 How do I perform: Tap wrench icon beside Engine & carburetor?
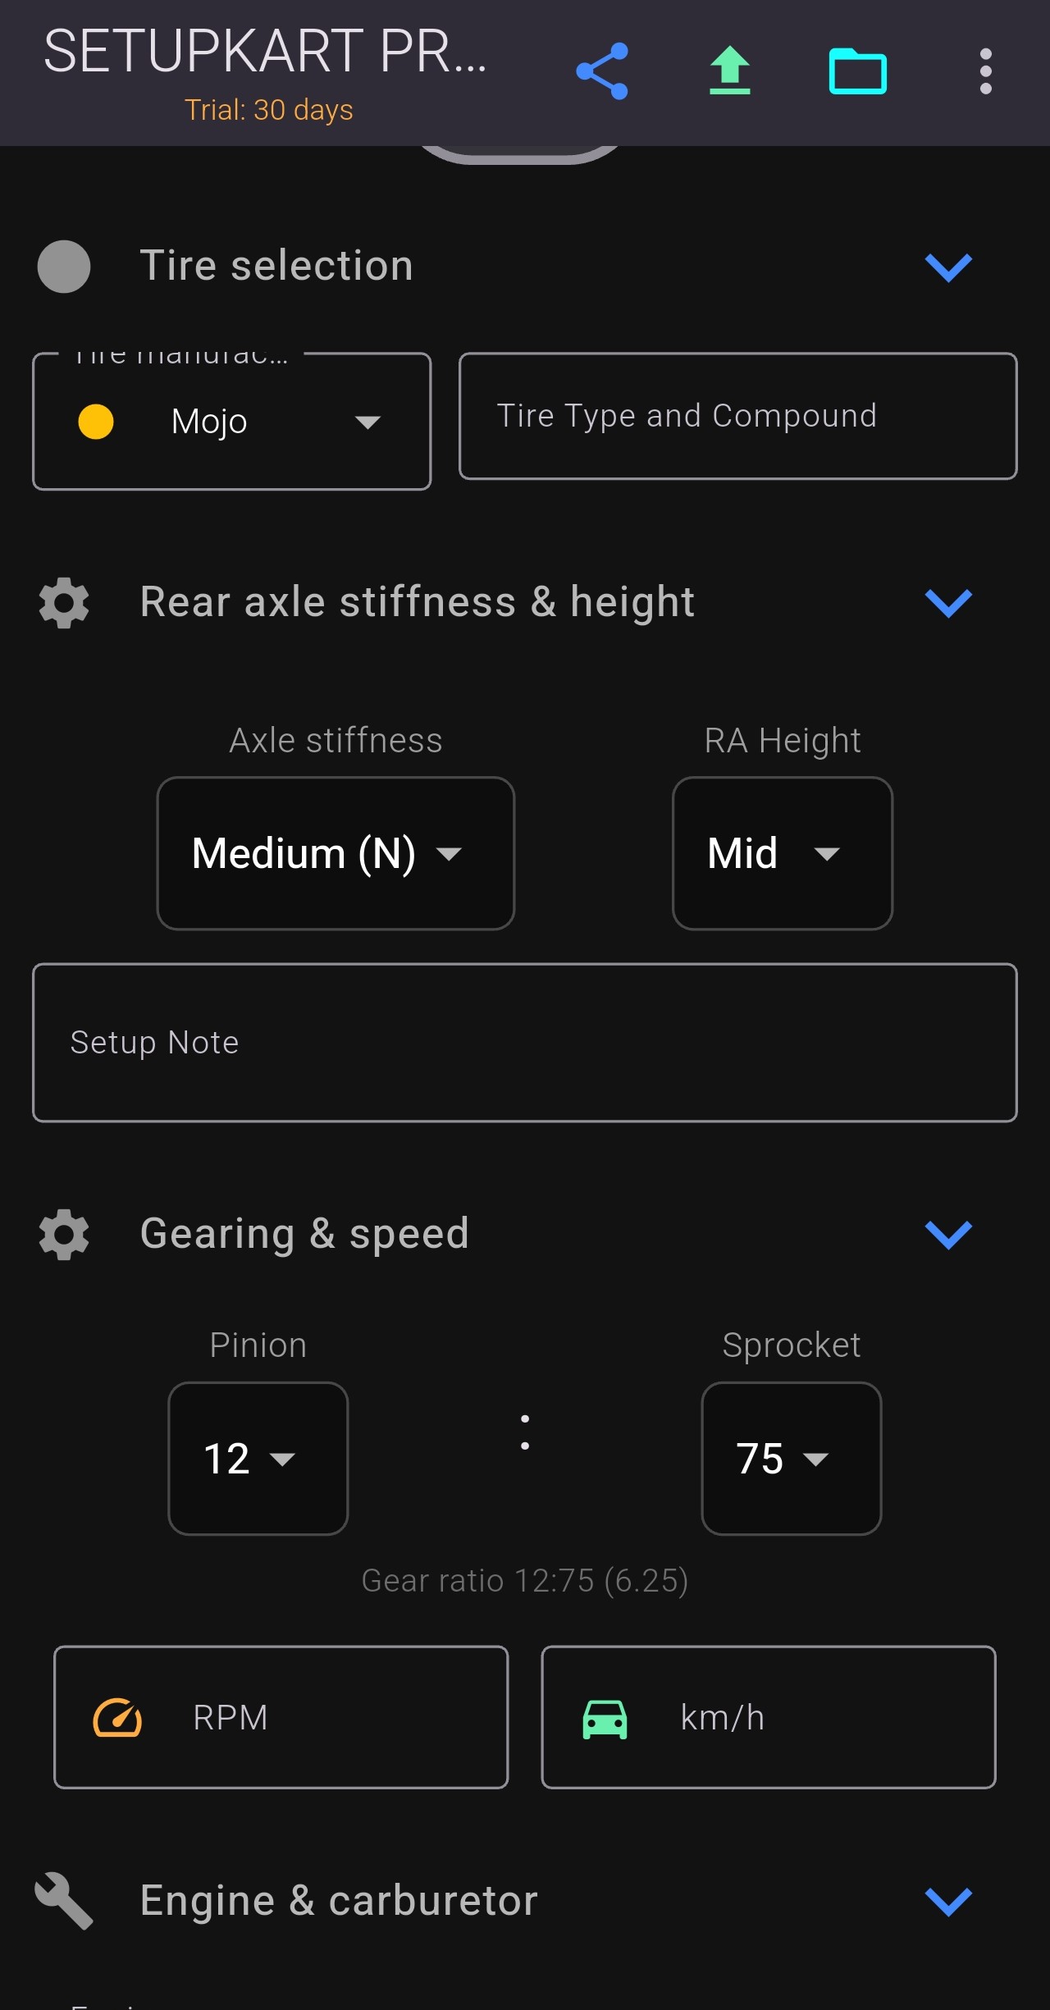click(64, 1900)
